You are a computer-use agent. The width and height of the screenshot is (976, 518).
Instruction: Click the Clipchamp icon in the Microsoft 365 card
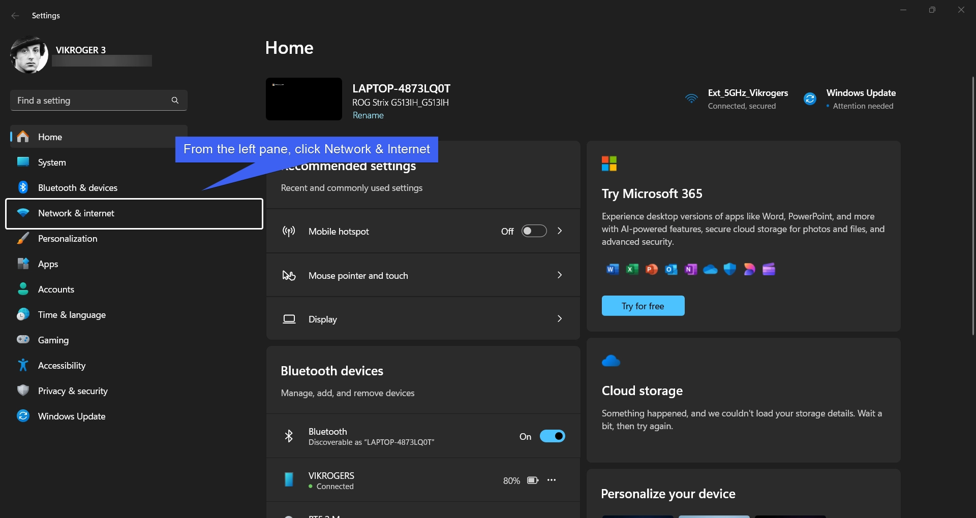(769, 269)
